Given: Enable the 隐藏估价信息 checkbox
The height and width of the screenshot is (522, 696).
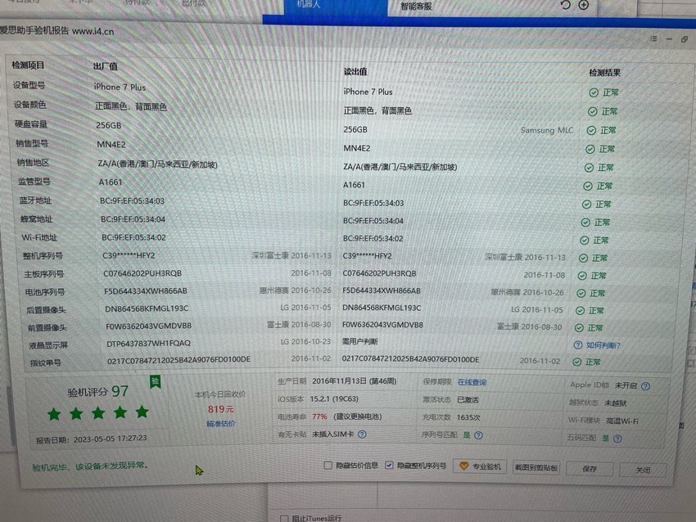Looking at the screenshot, I should (x=328, y=466).
